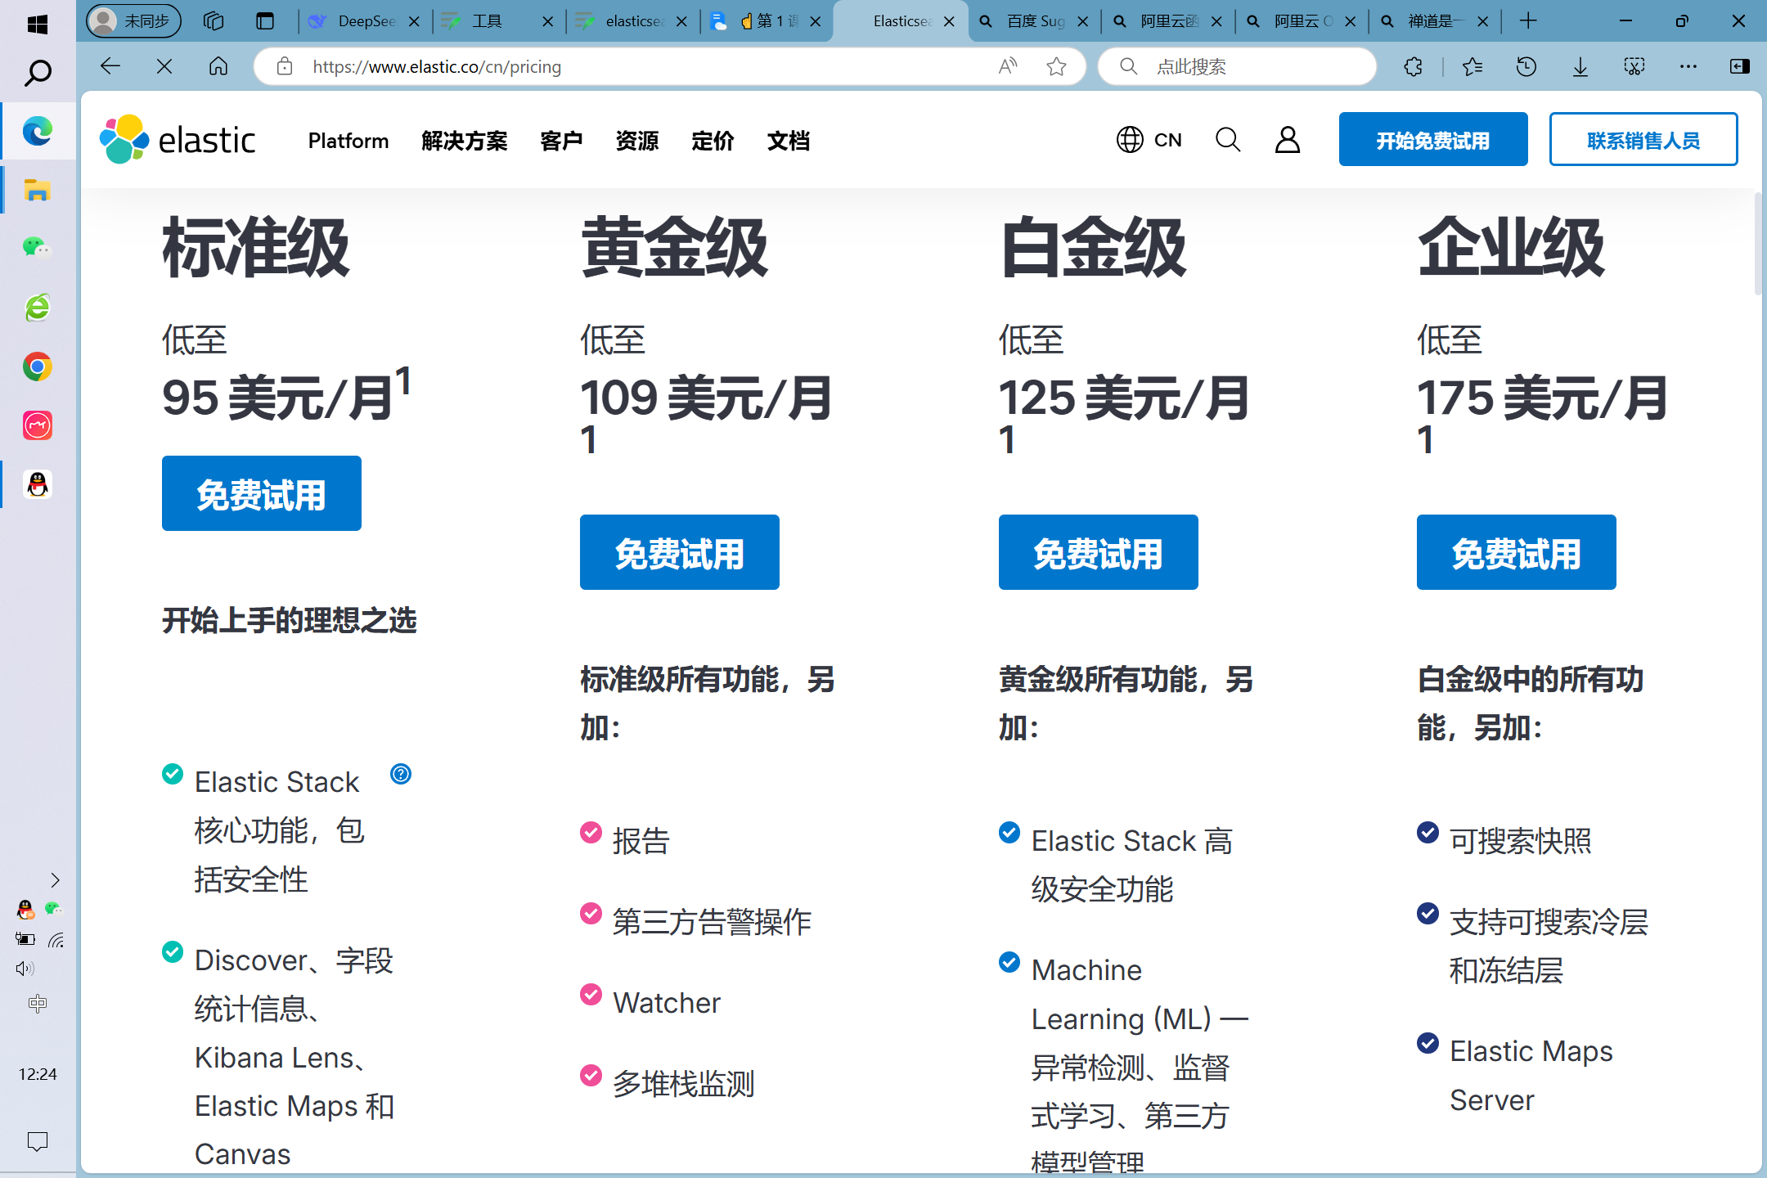This screenshot has height=1178, width=1767.
Task: Switch to the 第 1 tab
Action: (x=765, y=21)
